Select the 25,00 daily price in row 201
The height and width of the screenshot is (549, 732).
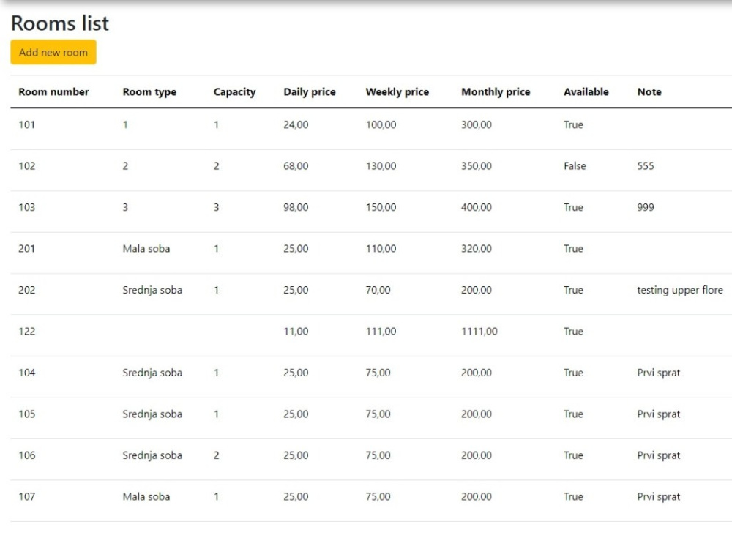pos(296,248)
